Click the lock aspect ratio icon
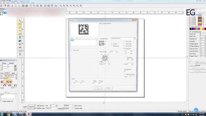The image size is (206, 116). coord(15,66)
